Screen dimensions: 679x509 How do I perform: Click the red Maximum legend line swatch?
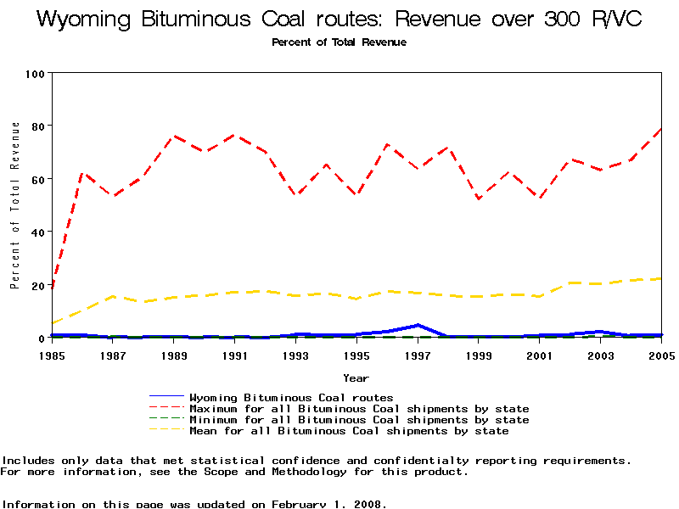[x=166, y=409]
